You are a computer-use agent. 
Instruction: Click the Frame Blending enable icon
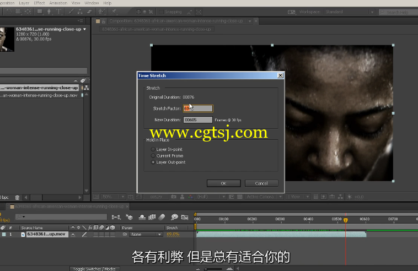(152, 217)
